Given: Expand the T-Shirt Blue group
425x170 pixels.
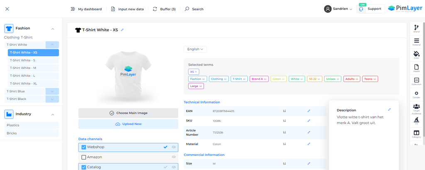Looking at the screenshot, I should [52, 91].
